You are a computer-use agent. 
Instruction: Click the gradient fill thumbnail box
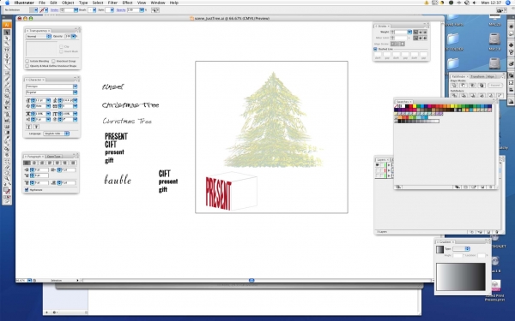(x=439, y=250)
